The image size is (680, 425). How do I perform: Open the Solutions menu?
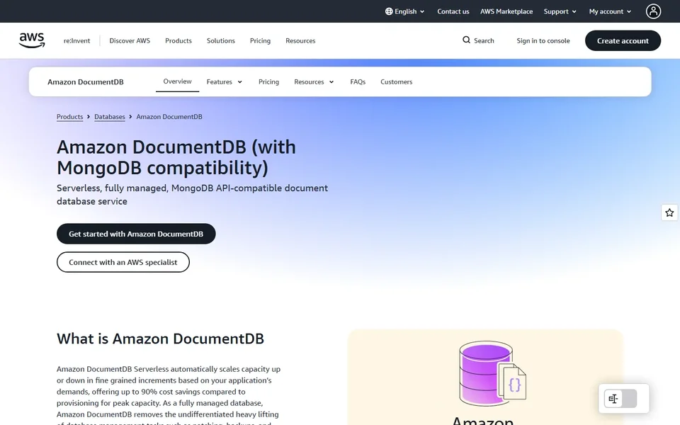[x=221, y=41]
